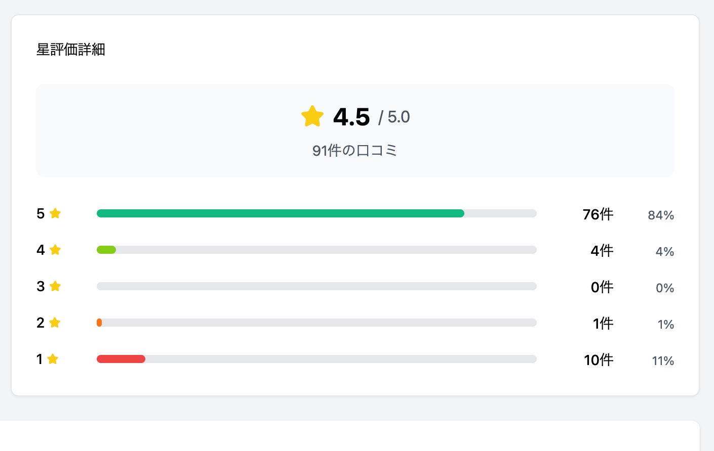714x451 pixels.
Task: Click the 91件の口コミ total reviews text
Action: coord(355,151)
